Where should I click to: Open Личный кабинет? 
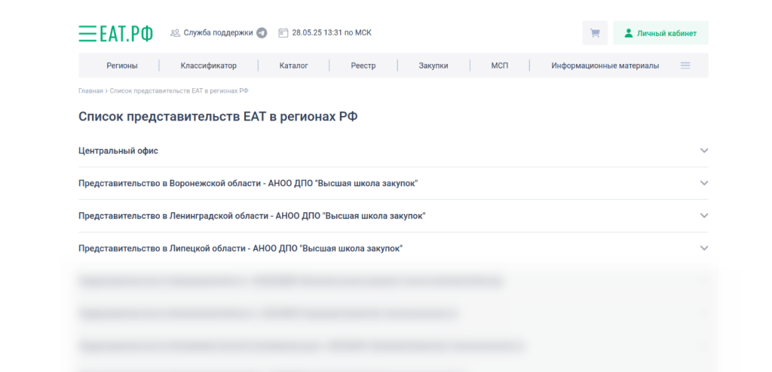pyautogui.click(x=660, y=33)
